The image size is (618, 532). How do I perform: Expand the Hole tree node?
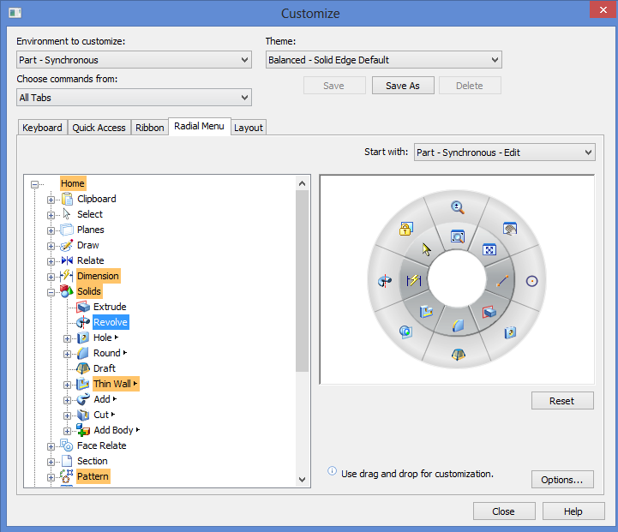click(x=68, y=338)
